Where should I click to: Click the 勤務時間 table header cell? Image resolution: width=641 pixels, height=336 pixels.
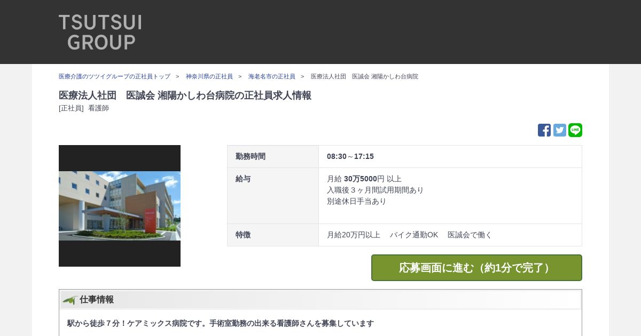click(x=273, y=156)
